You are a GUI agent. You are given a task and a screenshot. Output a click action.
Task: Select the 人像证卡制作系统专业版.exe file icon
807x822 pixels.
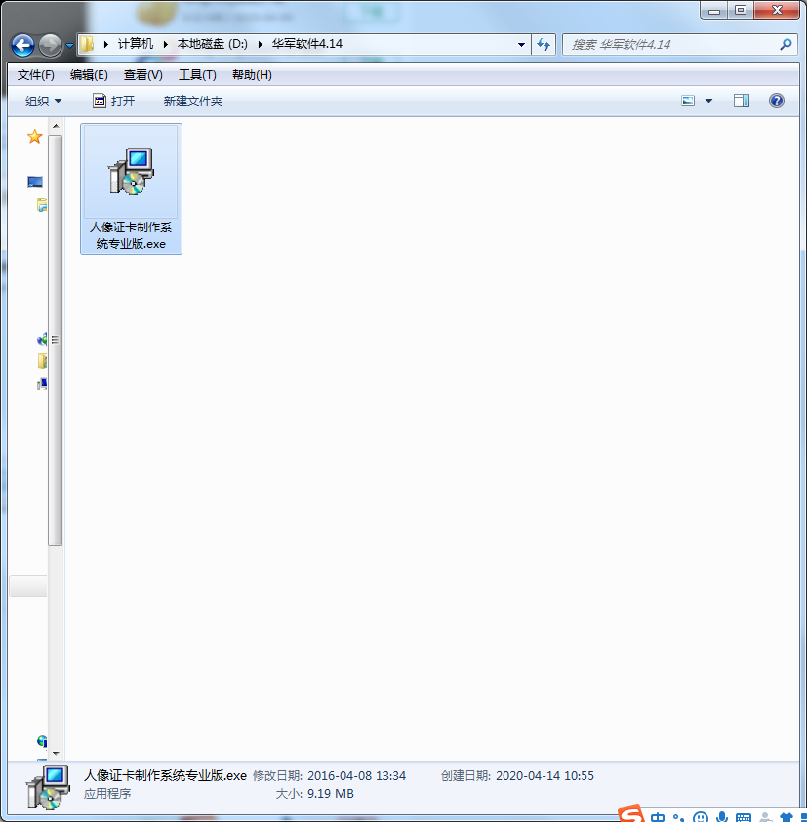[131, 172]
